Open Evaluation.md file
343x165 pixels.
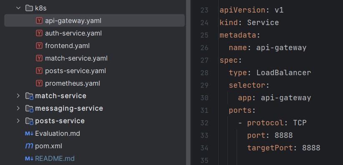point(58,133)
